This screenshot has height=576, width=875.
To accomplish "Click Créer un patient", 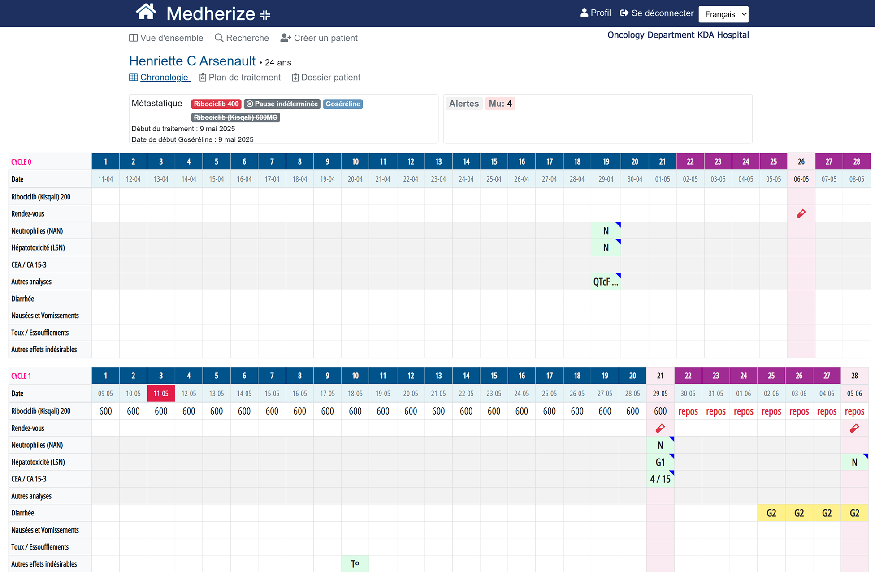I will 319,38.
